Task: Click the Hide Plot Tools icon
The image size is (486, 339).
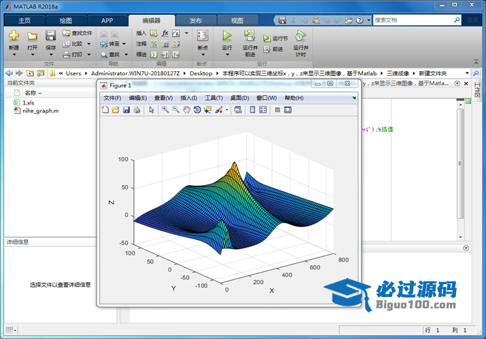Action: point(277,110)
